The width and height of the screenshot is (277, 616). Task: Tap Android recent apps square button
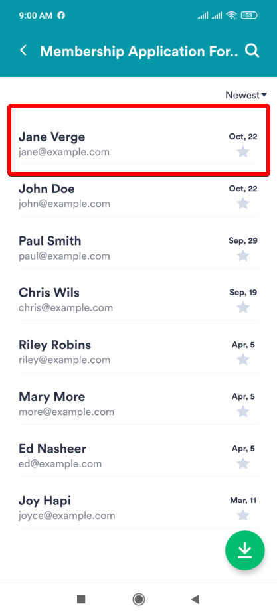pos(81,599)
